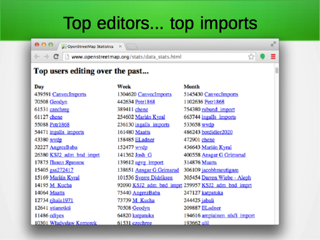
Task: Open agvg_import user link
Action: 149,162
